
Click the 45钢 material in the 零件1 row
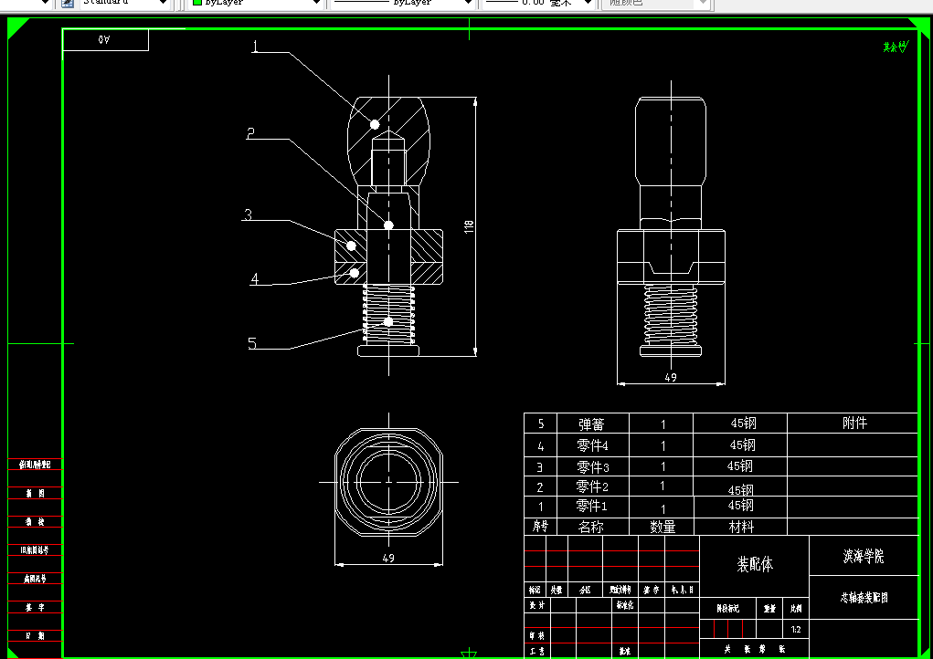tap(741, 505)
